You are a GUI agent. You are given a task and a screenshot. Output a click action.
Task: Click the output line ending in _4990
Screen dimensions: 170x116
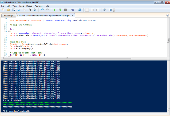tap(31, 74)
